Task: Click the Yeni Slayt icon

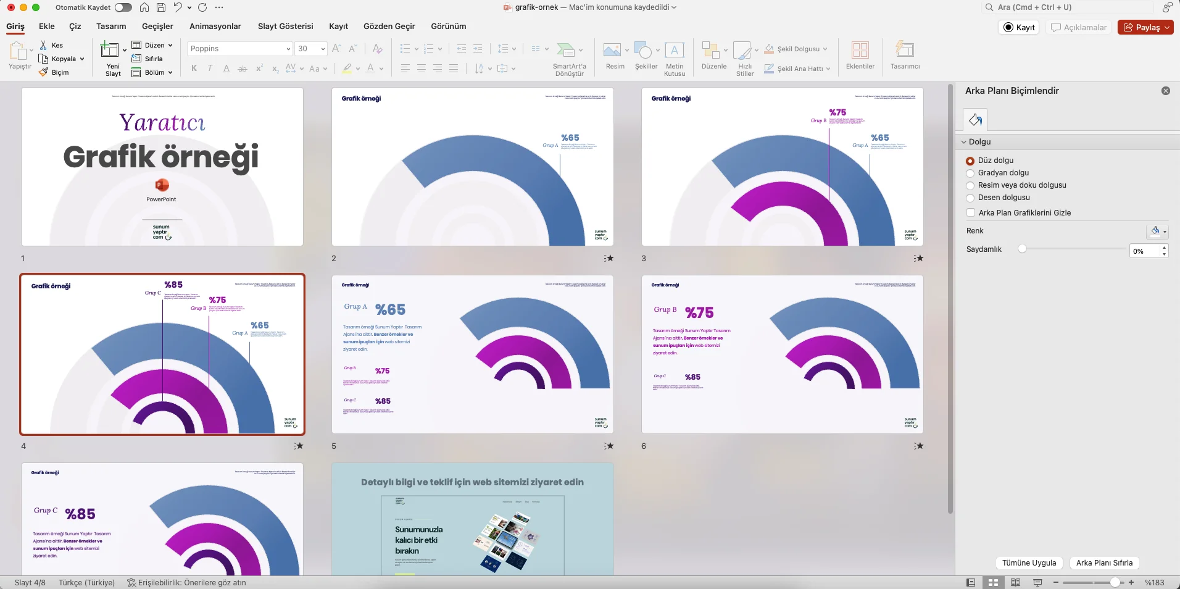Action: point(110,50)
